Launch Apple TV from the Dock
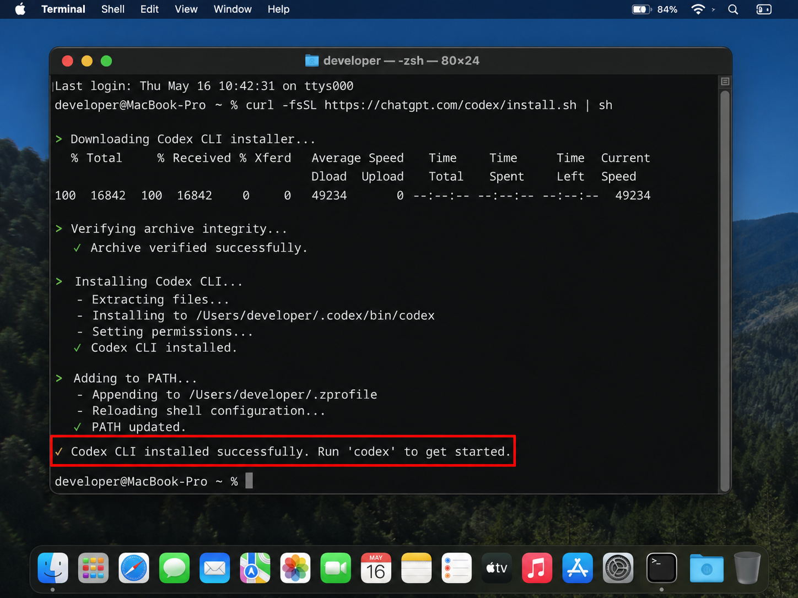 (x=497, y=568)
